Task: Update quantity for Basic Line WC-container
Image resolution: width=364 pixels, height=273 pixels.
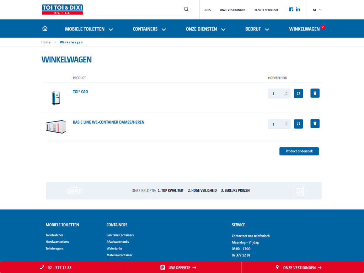Action: click(298, 124)
